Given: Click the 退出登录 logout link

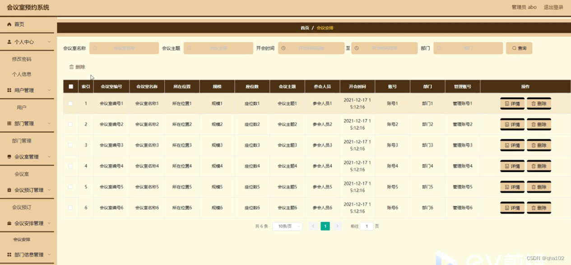Looking at the screenshot, I should (x=554, y=7).
